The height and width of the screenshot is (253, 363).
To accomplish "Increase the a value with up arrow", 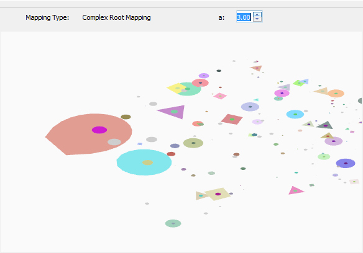I will pyautogui.click(x=257, y=14).
